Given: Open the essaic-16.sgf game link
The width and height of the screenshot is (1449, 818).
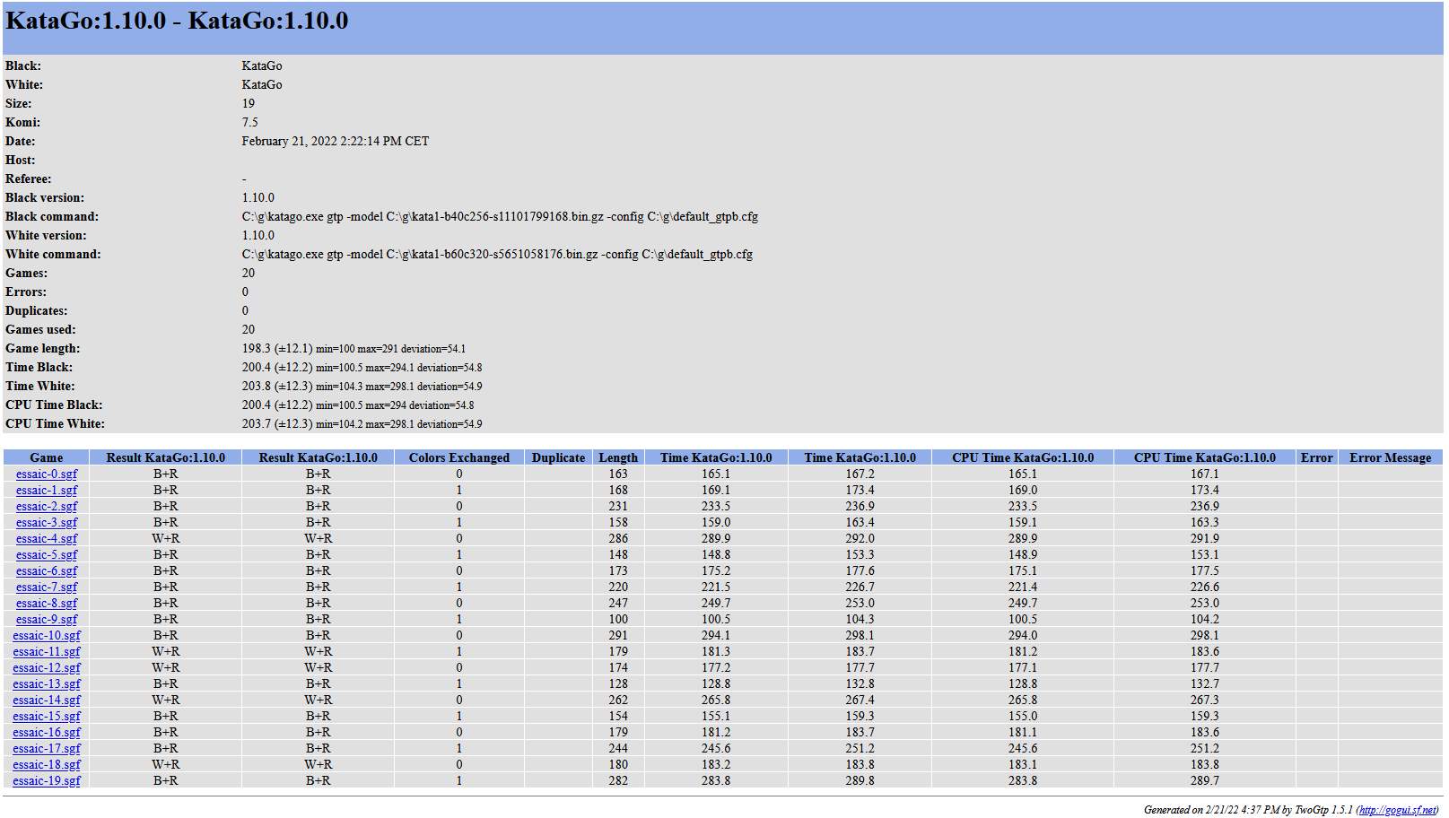Looking at the screenshot, I should pyautogui.click(x=47, y=732).
